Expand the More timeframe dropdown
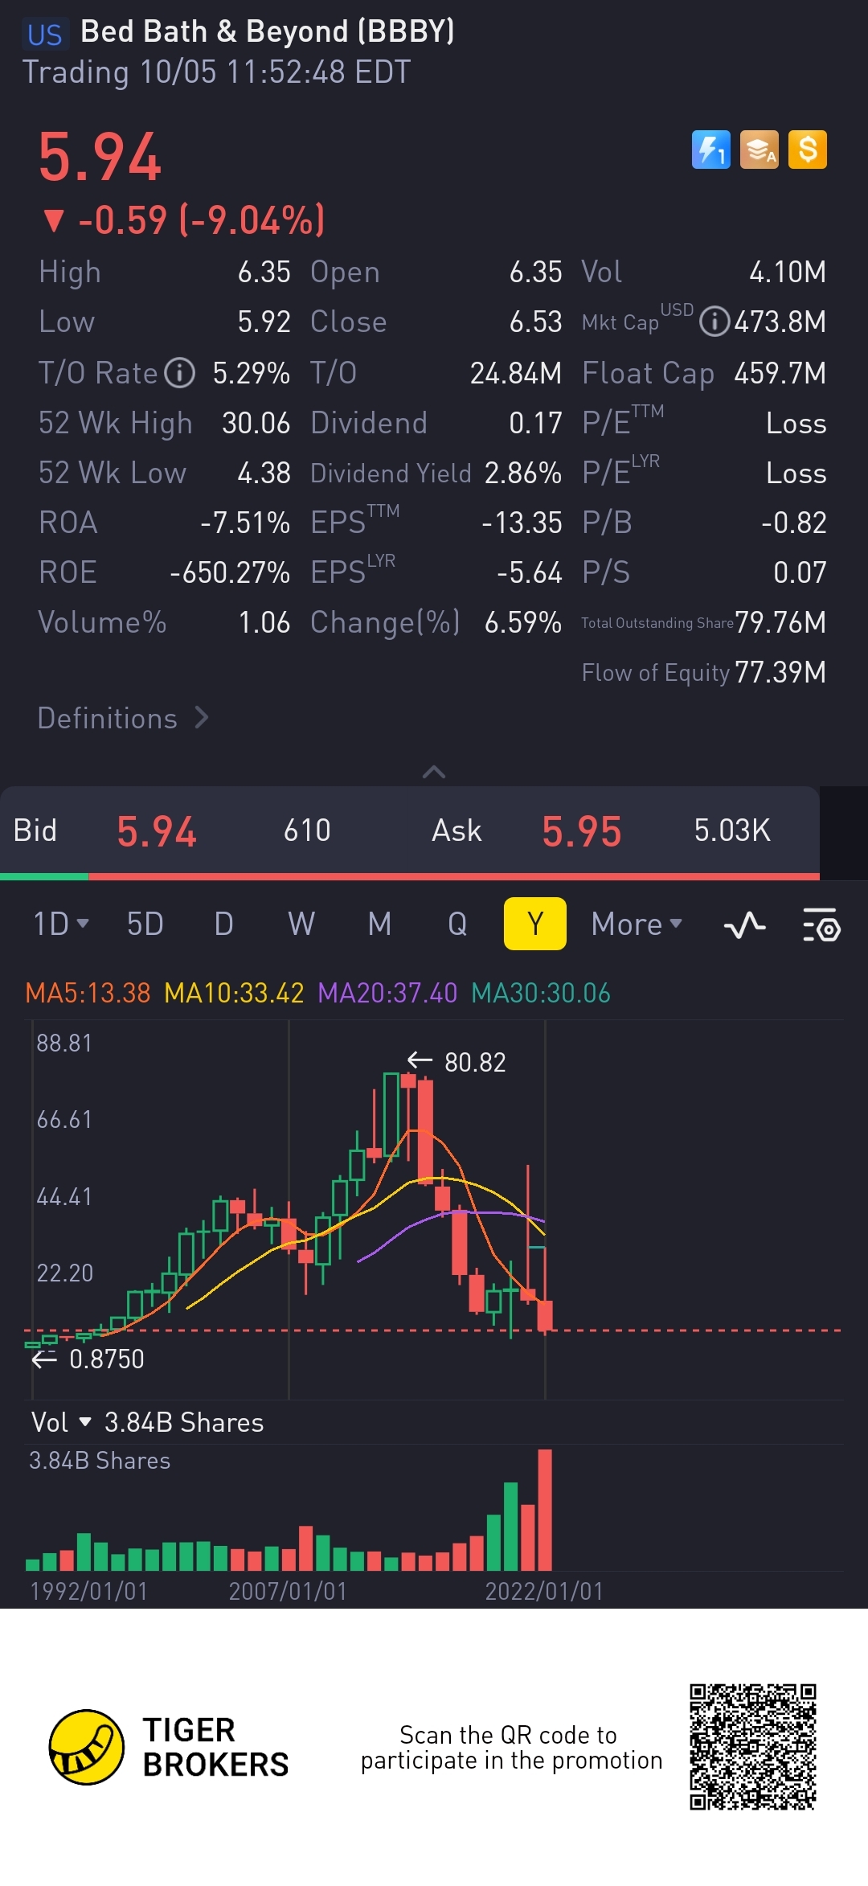Viewport: 868px width, 1886px height. pyautogui.click(x=637, y=925)
